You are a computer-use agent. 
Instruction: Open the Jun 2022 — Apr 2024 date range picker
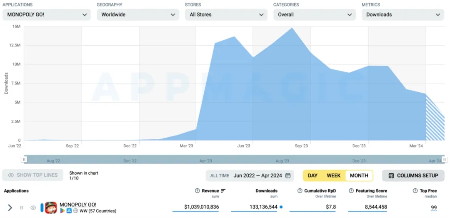[250, 175]
